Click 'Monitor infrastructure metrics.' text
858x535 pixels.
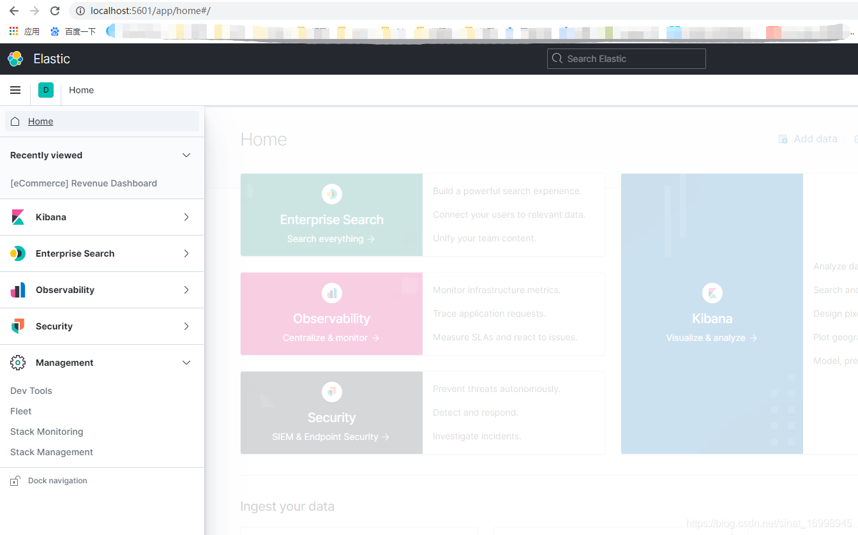(x=497, y=290)
